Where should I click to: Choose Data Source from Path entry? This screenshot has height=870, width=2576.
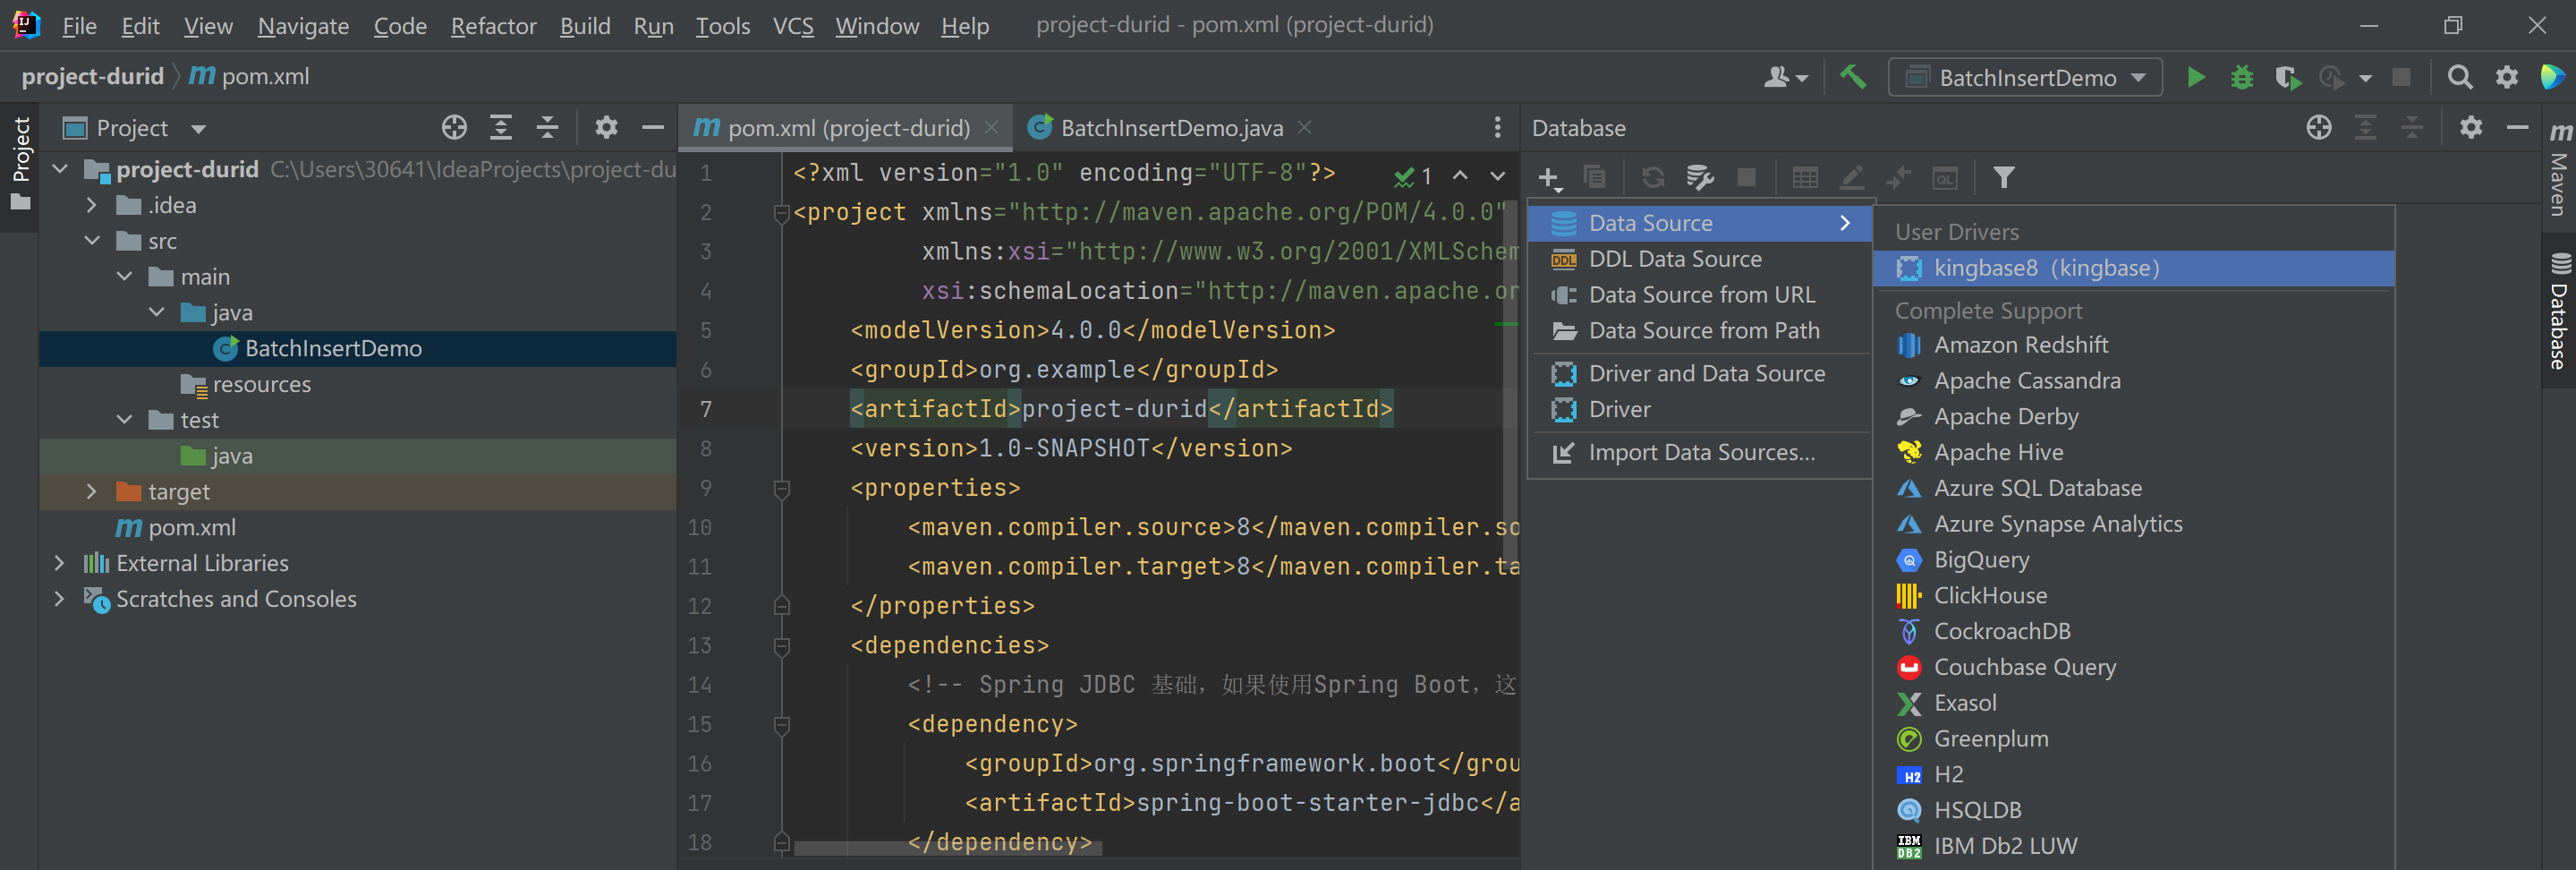click(1700, 331)
